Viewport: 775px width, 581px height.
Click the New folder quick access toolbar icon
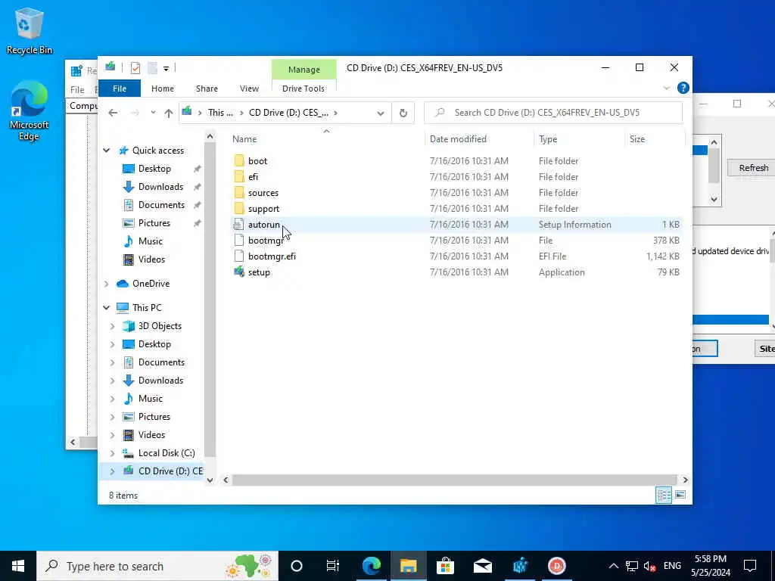pyautogui.click(x=152, y=67)
